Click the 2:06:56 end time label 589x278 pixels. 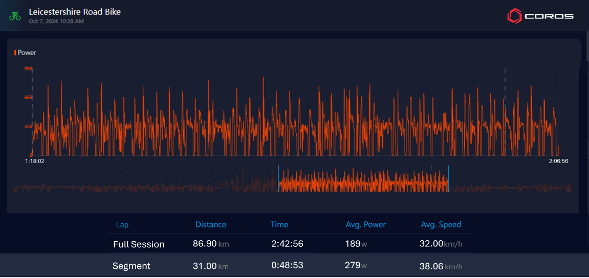tap(558, 161)
